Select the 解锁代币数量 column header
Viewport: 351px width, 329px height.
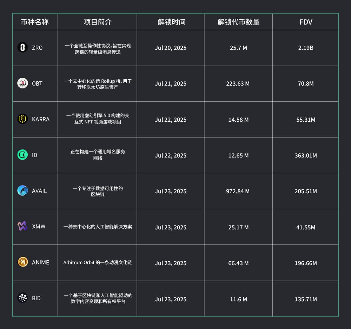(238, 22)
